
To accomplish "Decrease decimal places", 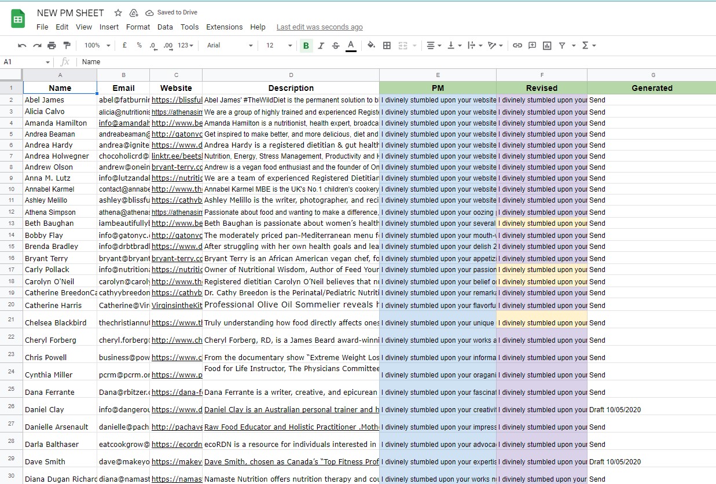I will coord(153,45).
